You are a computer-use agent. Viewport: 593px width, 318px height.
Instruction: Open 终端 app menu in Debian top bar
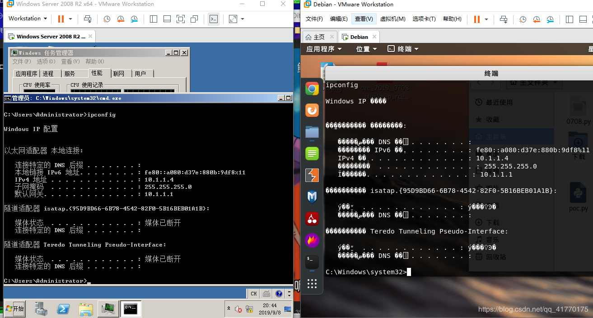coord(403,49)
